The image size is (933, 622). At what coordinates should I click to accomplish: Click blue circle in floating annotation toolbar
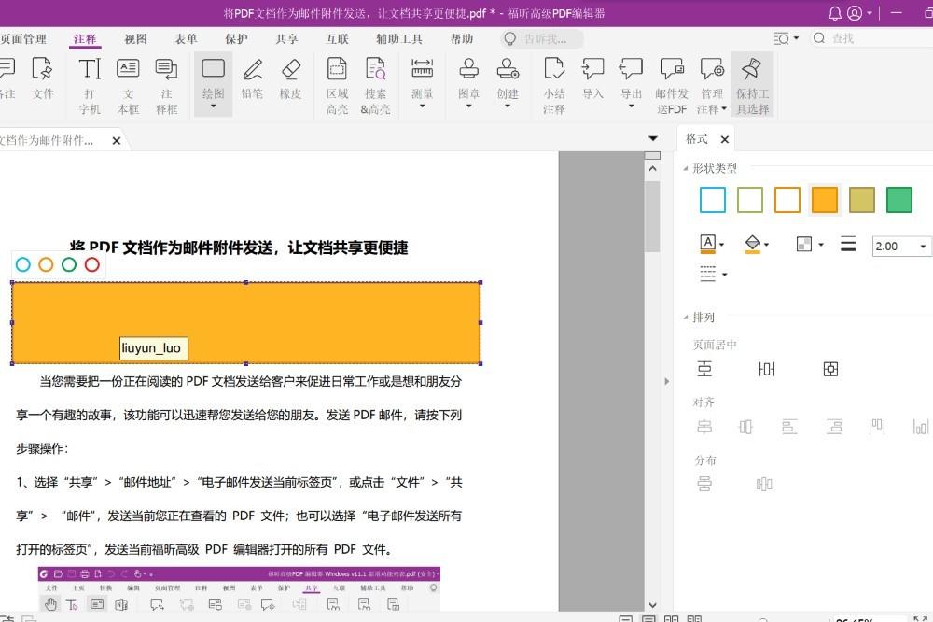(x=23, y=264)
